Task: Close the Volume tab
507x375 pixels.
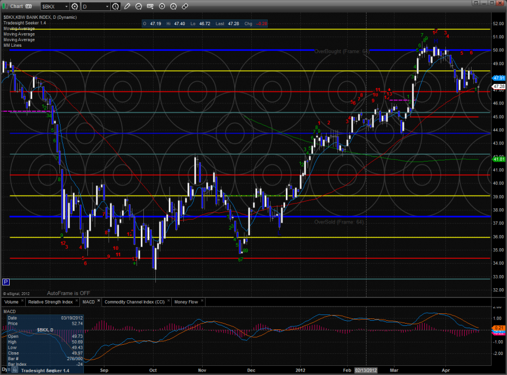Action: pos(23,300)
